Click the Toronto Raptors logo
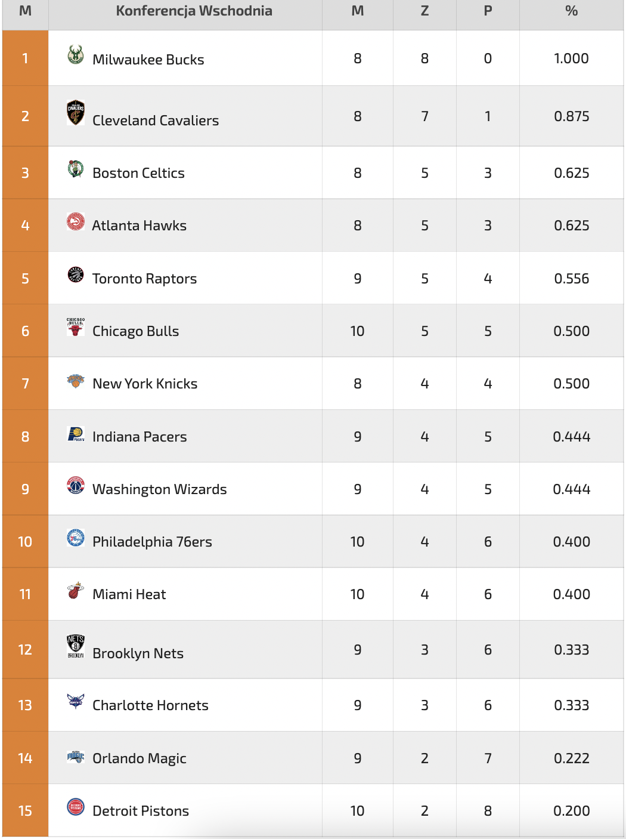 76,274
